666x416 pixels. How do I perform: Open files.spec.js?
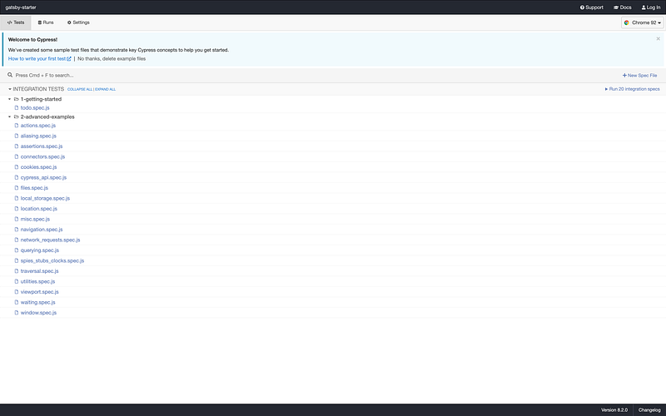[34, 188]
